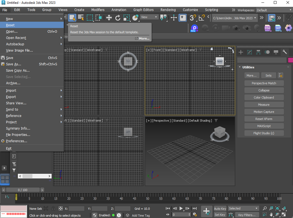The image size is (293, 218).
Task: Open the Select by Name tool
Action: click(x=81, y=18)
